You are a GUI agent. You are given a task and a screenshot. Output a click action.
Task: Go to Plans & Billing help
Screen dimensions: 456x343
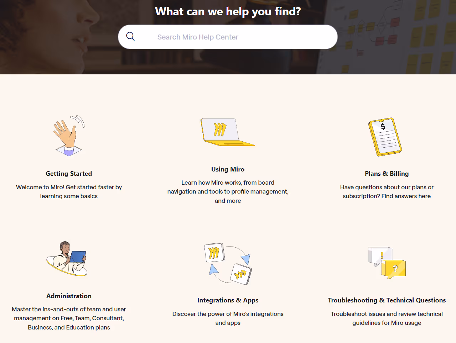(387, 173)
